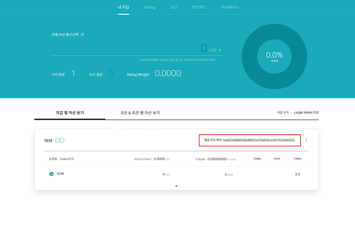355x228 pixels.
Task: Click the Stake button
Action: pyautogui.click(x=257, y=158)
